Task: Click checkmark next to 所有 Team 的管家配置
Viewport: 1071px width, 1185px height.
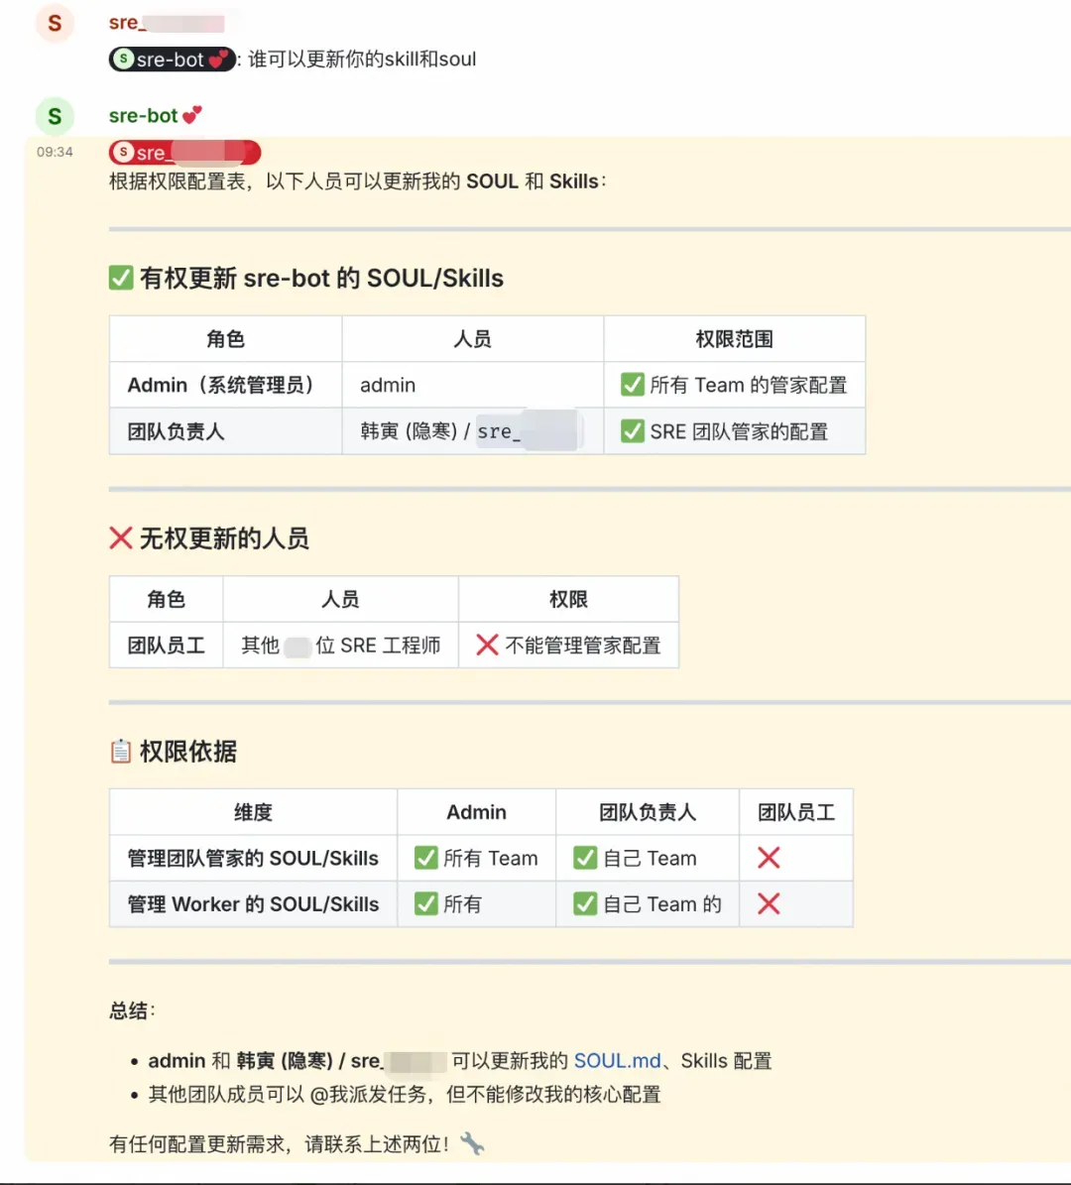Action: coord(633,385)
